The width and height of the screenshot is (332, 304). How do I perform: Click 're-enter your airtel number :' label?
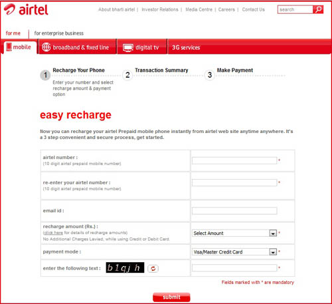[x=76, y=182]
